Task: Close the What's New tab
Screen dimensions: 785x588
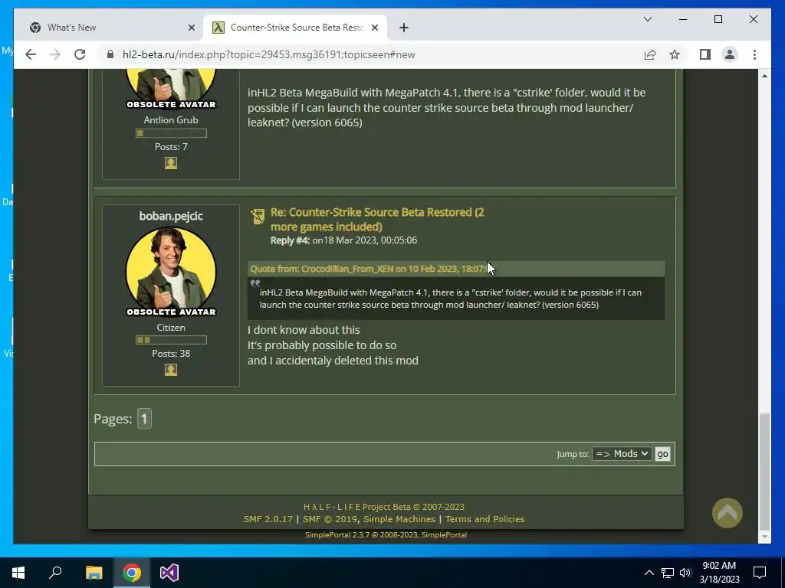Action: pyautogui.click(x=191, y=28)
